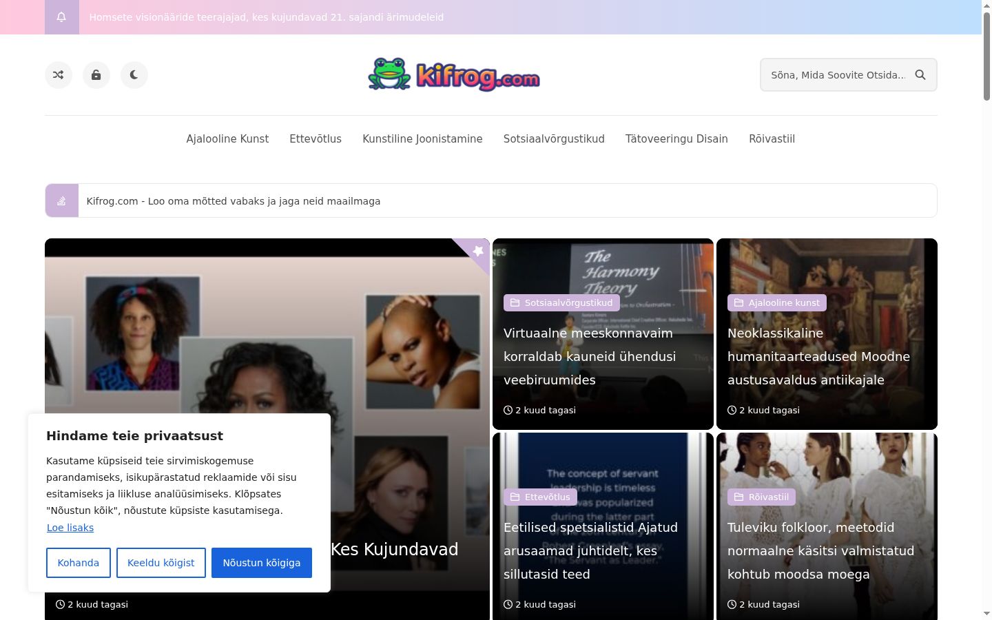This screenshot has height=620, width=992.
Task: Click the shuffle random post icon
Action: [59, 75]
